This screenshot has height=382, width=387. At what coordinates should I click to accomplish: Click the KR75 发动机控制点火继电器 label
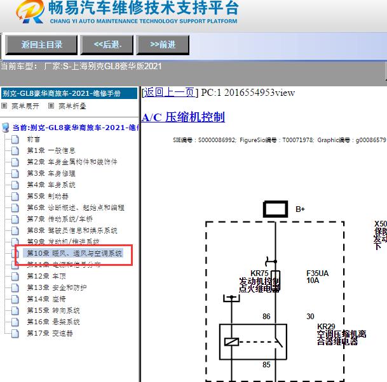tap(259, 281)
